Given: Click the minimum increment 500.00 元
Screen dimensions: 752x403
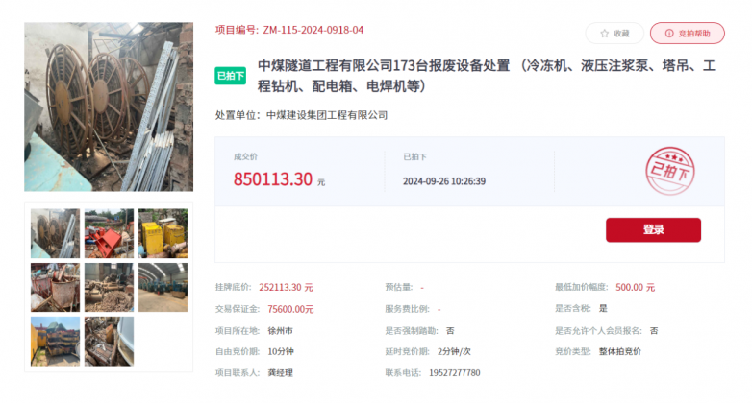Looking at the screenshot, I should pos(636,287).
